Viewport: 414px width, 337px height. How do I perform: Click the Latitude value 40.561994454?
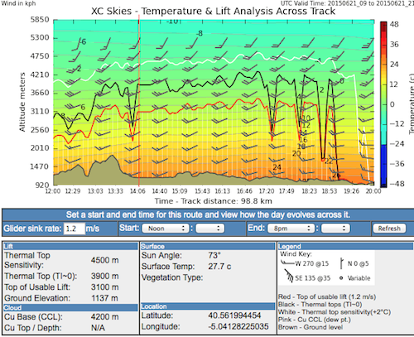coord(234,315)
